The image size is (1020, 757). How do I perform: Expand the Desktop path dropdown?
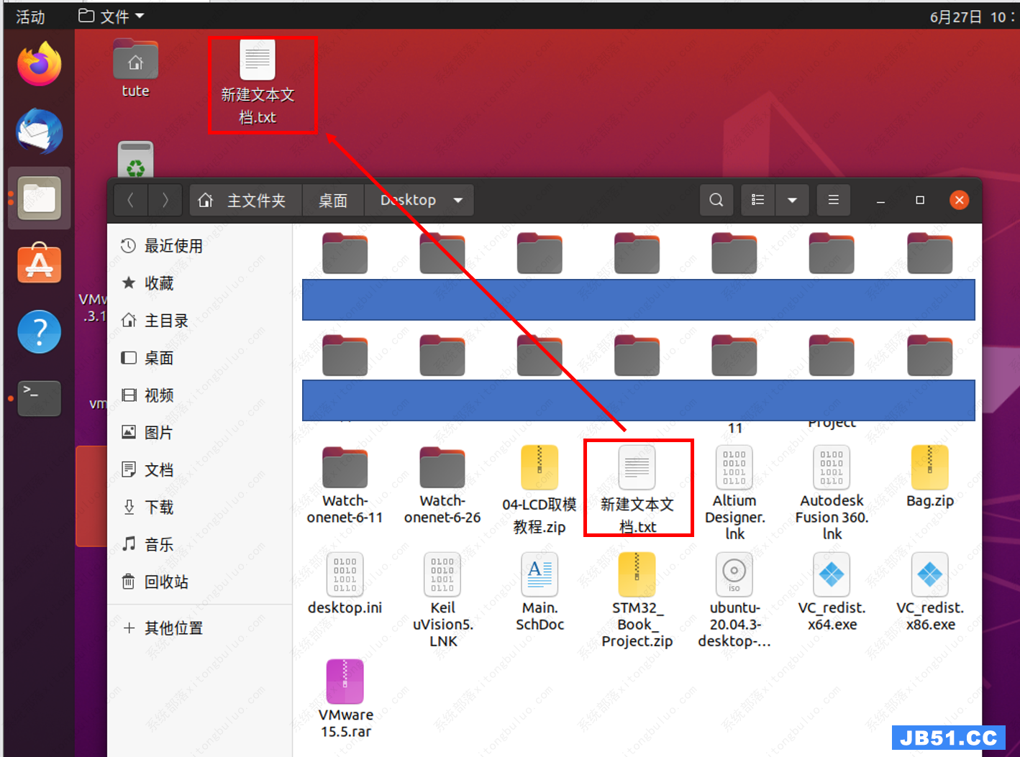458,200
